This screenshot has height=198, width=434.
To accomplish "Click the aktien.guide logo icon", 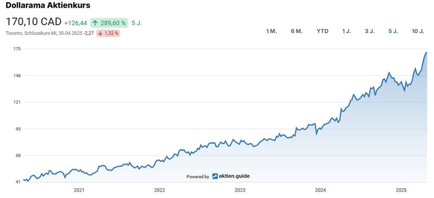I will coord(215,176).
